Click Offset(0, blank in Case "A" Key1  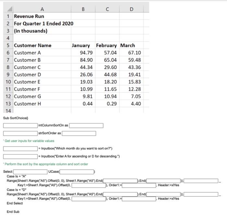click(89, 185)
